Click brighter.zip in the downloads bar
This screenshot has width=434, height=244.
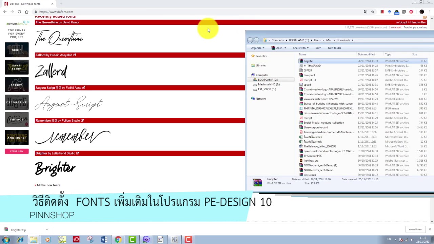[x=18, y=230]
